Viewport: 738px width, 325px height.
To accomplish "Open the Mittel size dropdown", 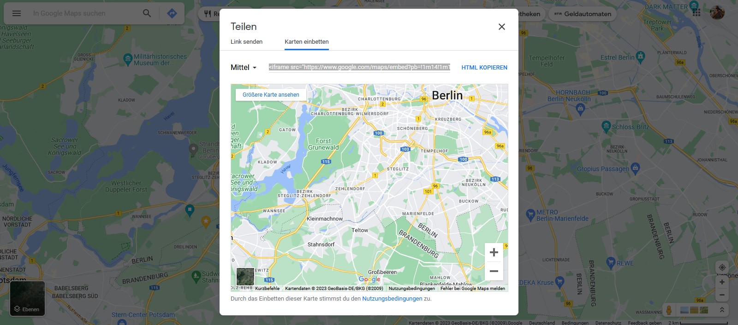I will pyautogui.click(x=244, y=67).
